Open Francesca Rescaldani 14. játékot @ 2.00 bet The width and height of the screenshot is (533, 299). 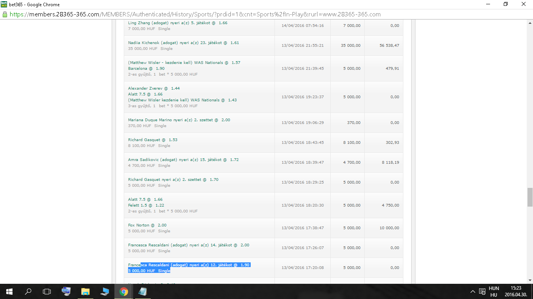click(189, 245)
